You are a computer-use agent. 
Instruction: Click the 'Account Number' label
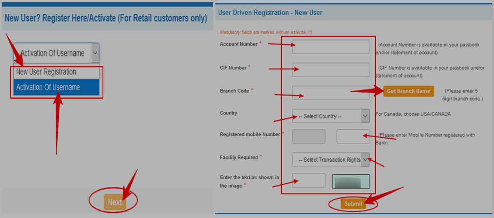coord(238,44)
